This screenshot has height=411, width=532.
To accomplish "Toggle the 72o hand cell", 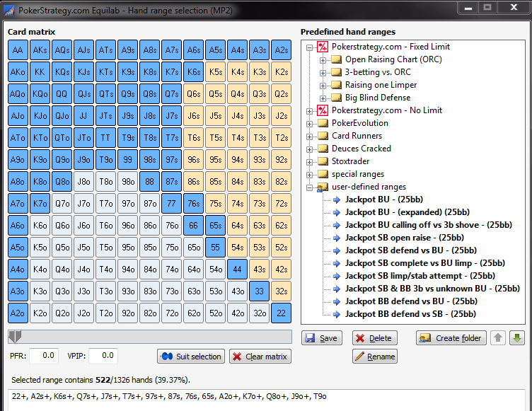I will pos(172,313).
